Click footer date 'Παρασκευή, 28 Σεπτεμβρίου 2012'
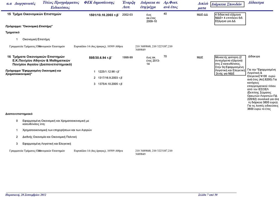This screenshot has width=279, height=197. (26, 195)
